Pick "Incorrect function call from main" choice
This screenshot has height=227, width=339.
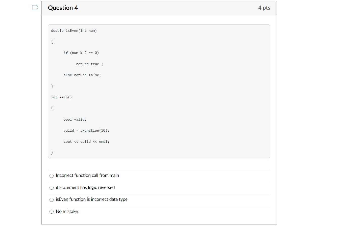[52, 176]
